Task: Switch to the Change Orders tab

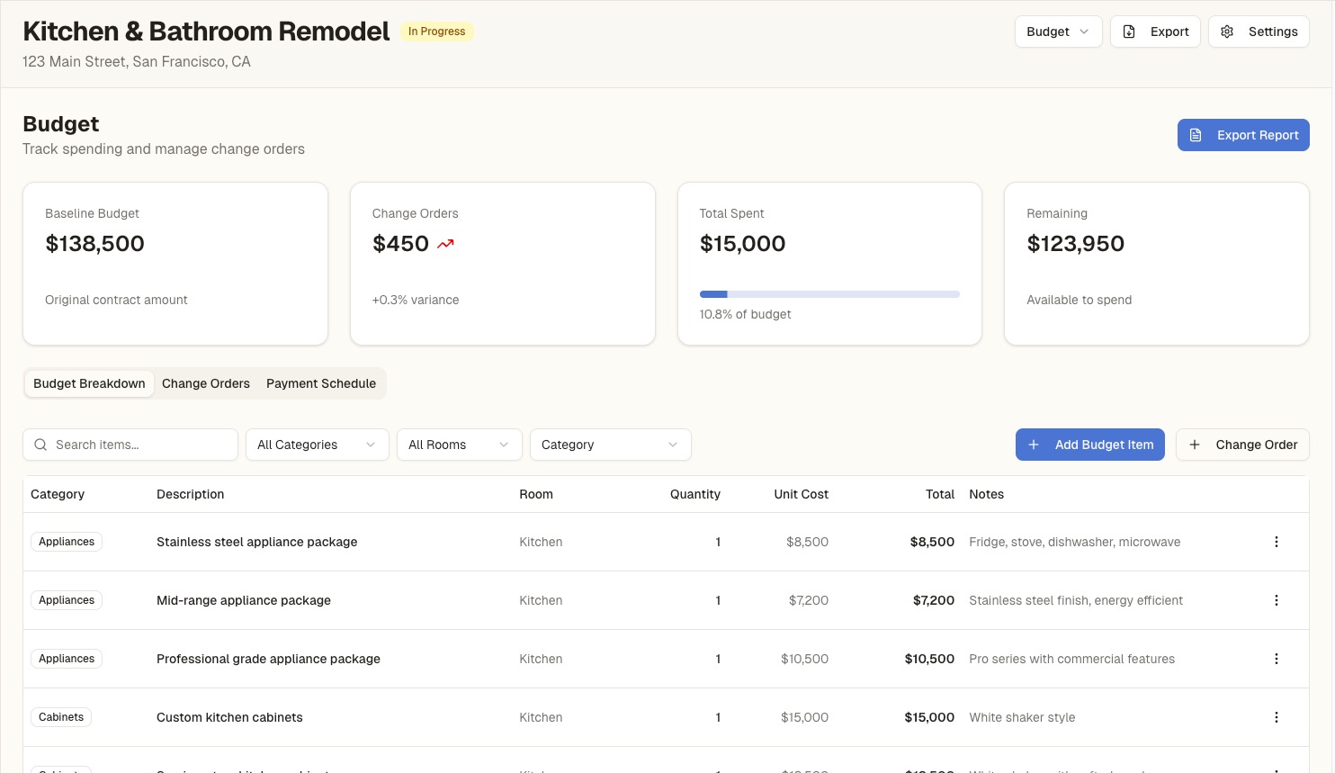Action: click(x=205, y=383)
